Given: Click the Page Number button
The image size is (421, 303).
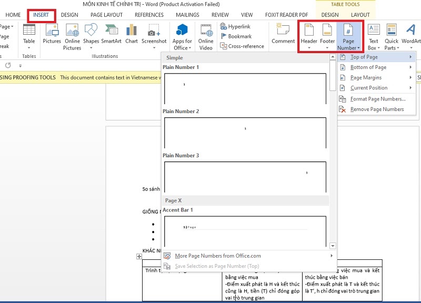Looking at the screenshot, I should [x=348, y=37].
